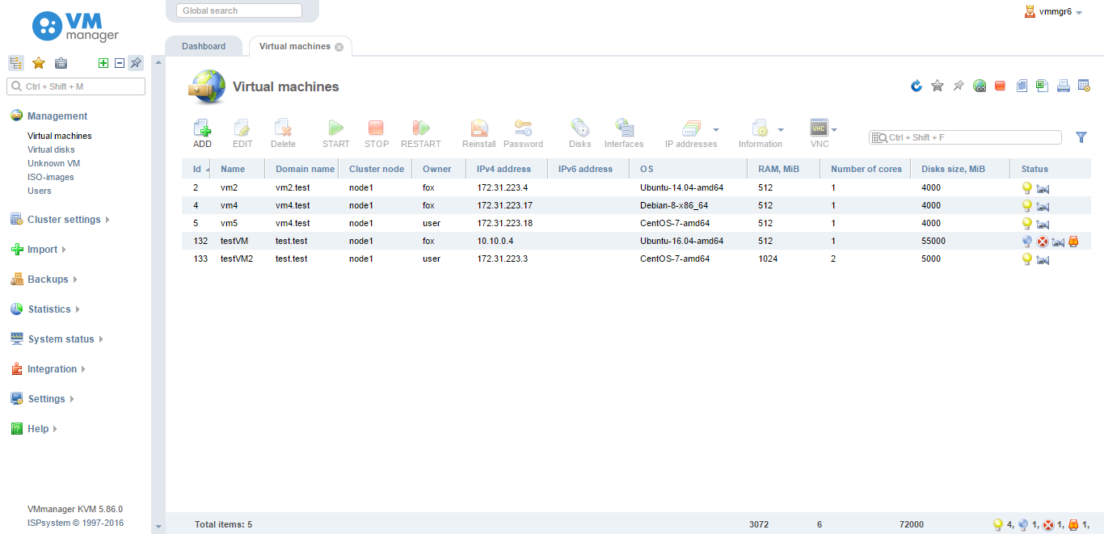Image resolution: width=1104 pixels, height=534 pixels.
Task: Click the printer icon
Action: coord(1064,86)
